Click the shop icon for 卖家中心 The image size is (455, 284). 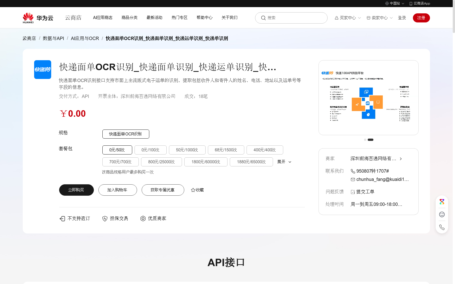click(x=369, y=18)
